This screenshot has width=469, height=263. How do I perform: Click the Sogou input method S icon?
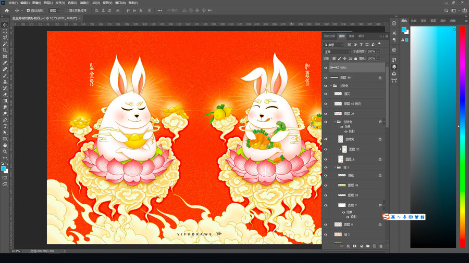point(386,217)
